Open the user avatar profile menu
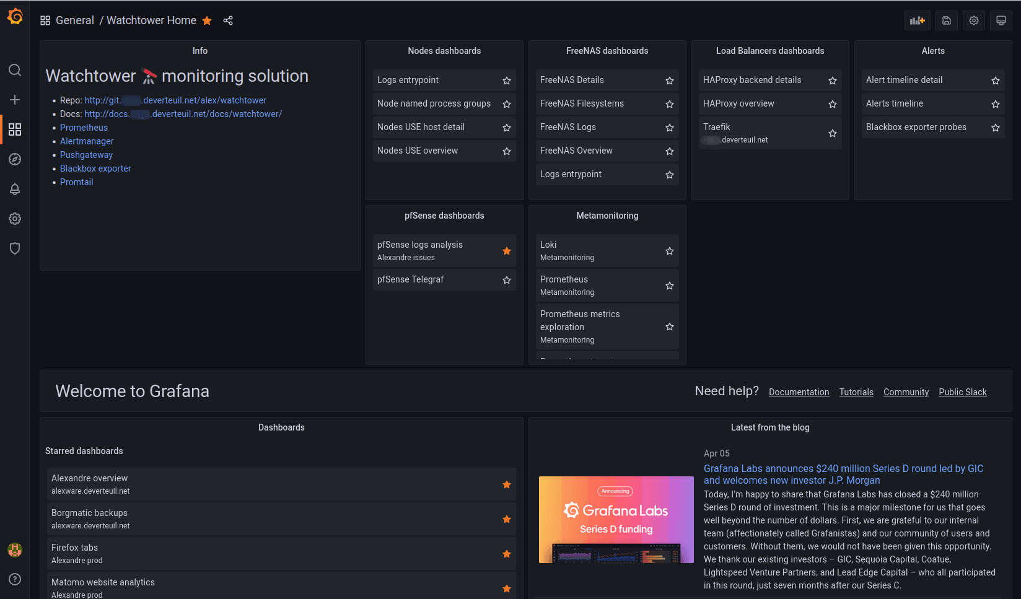The image size is (1021, 599). 15,549
